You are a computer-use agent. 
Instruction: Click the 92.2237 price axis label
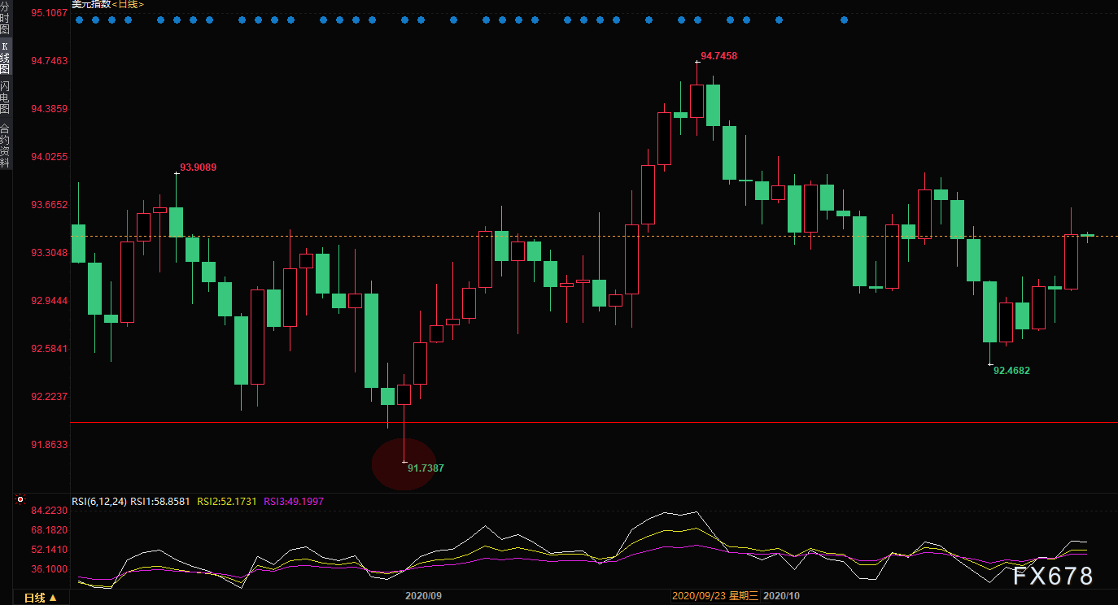click(49, 396)
